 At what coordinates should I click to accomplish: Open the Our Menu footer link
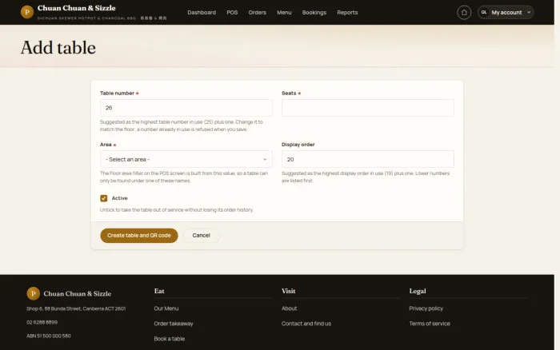166,308
